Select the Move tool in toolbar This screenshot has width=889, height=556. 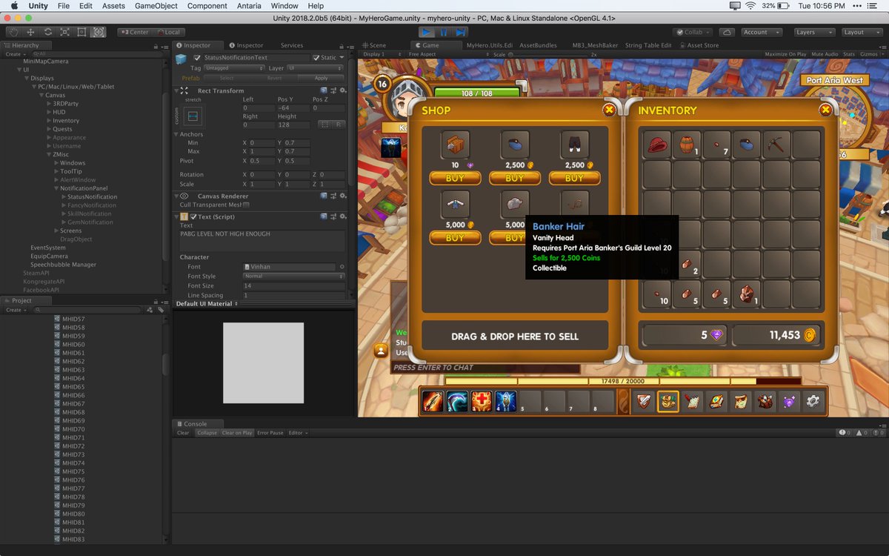[31, 32]
